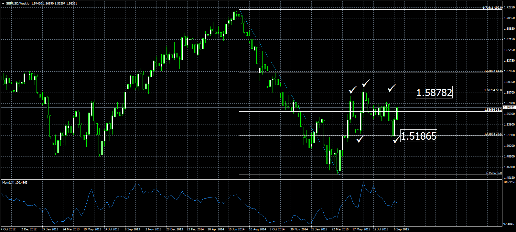Image resolution: width=516 pixels, height=232 pixels.
Task: Click the Mom(14) indicator label
Action: (15, 183)
